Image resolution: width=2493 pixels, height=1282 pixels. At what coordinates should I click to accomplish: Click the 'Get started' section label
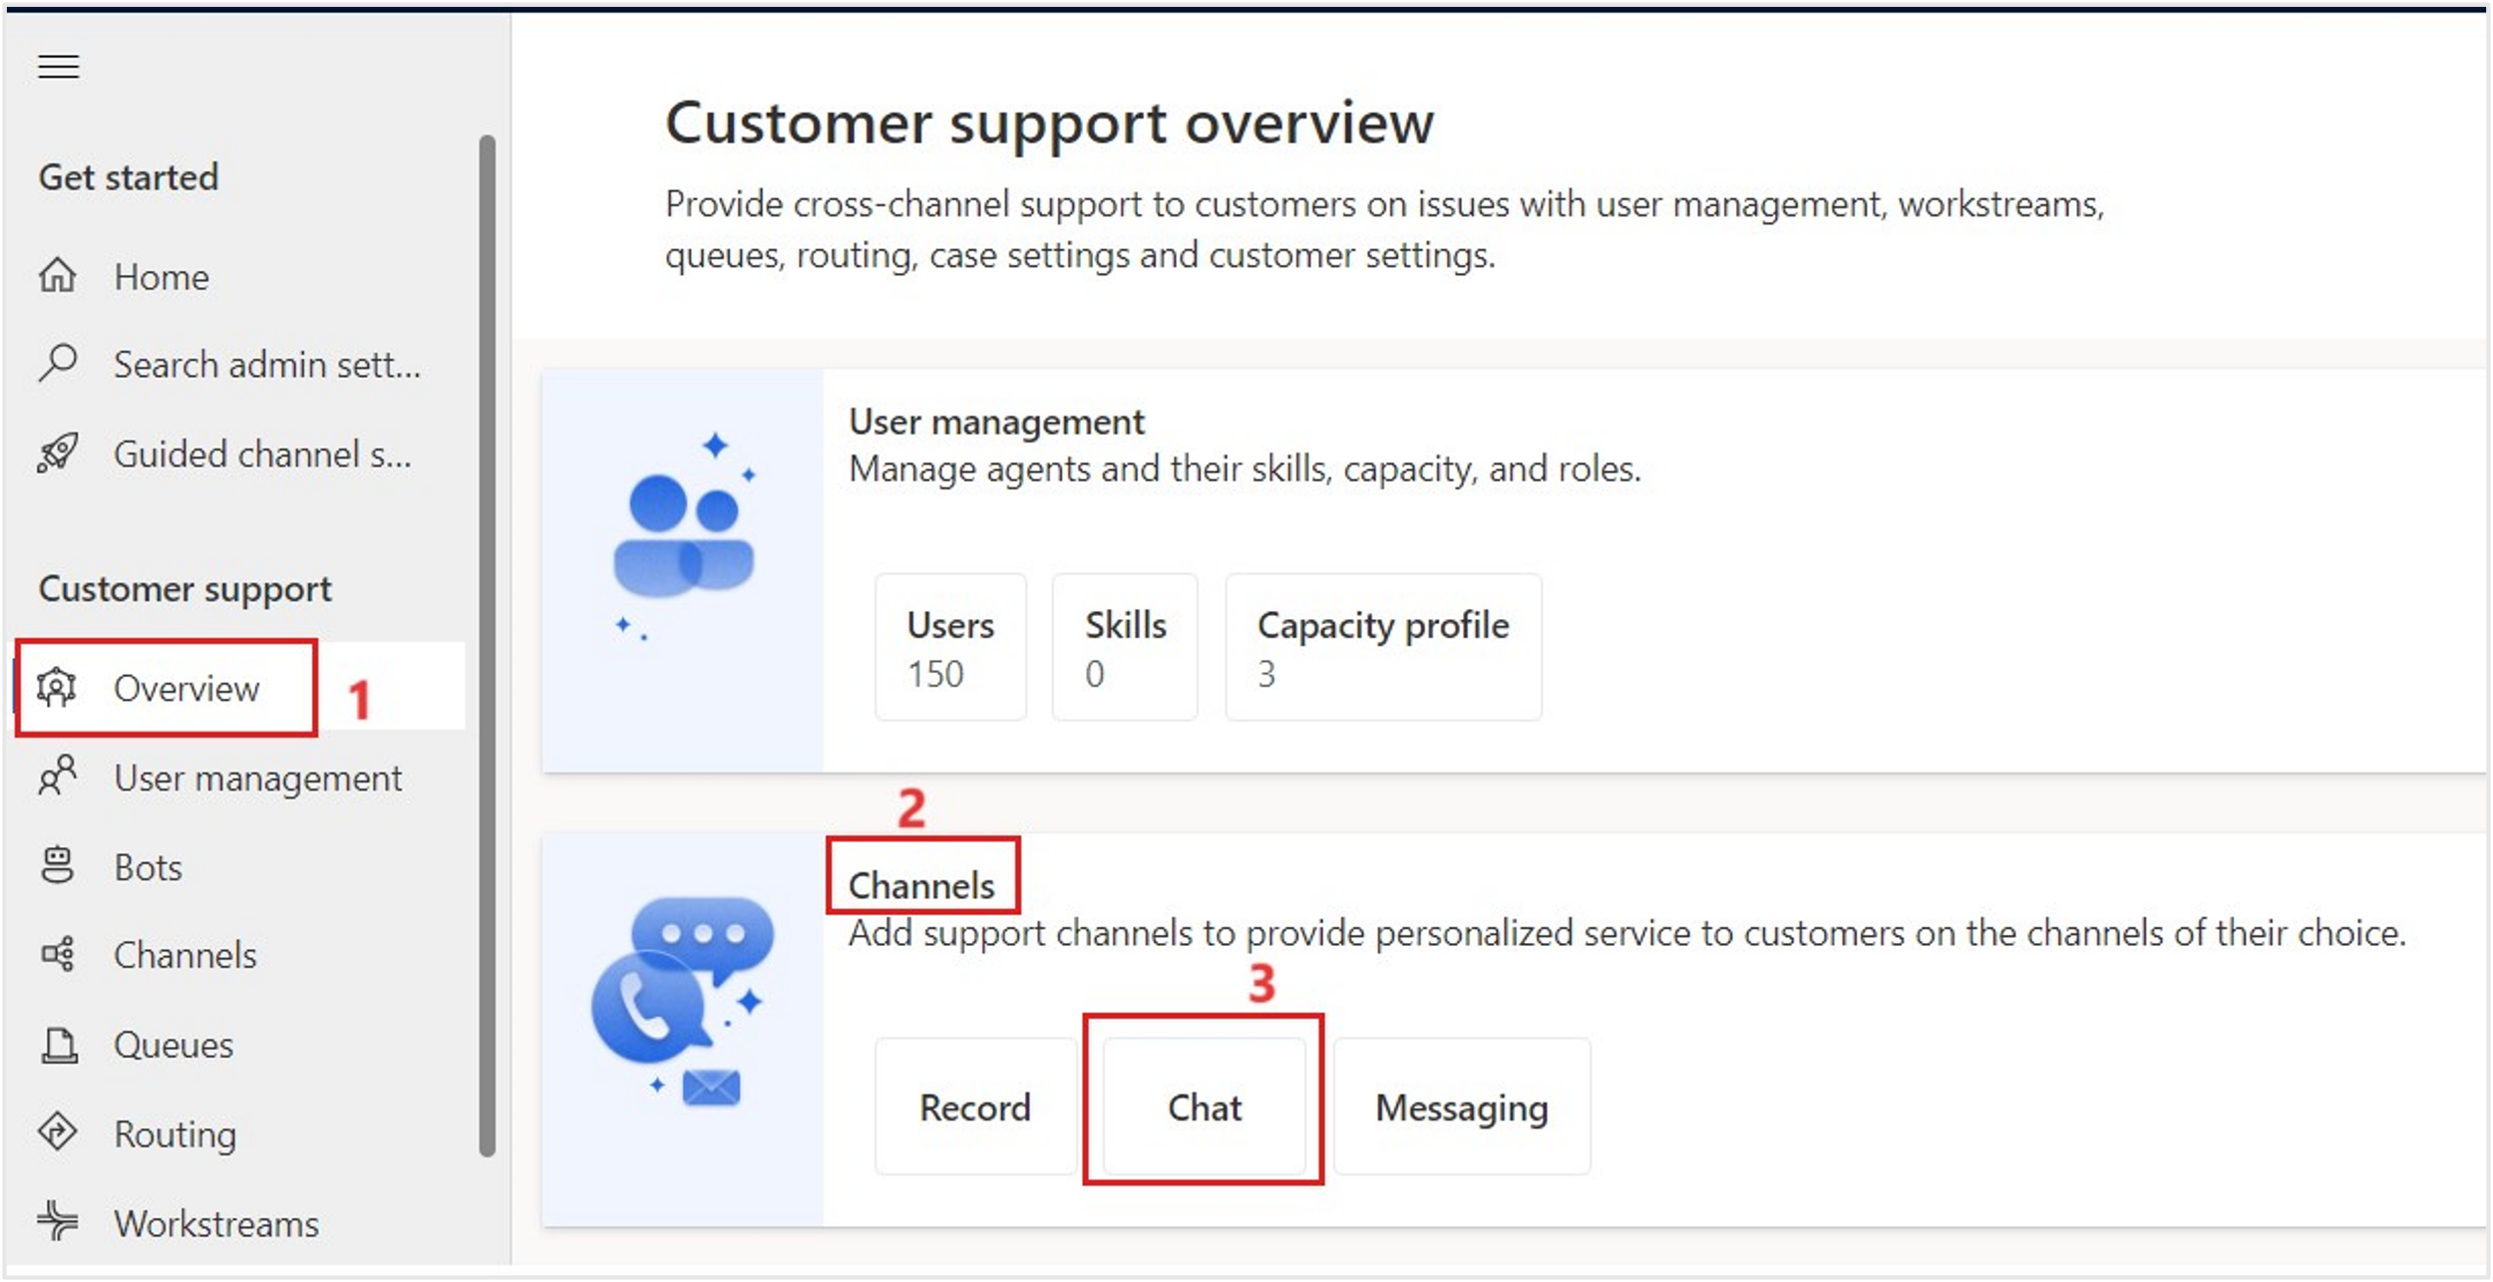click(129, 176)
